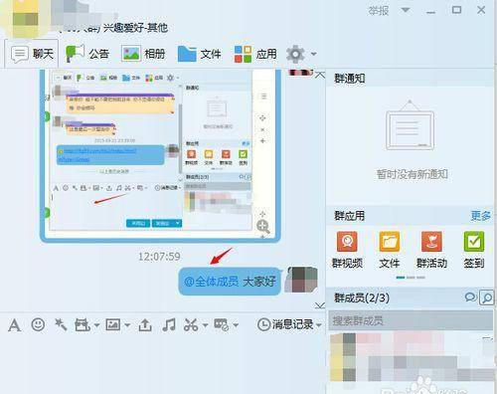Expand the screenshot scissors dropdown arrow

205,325
